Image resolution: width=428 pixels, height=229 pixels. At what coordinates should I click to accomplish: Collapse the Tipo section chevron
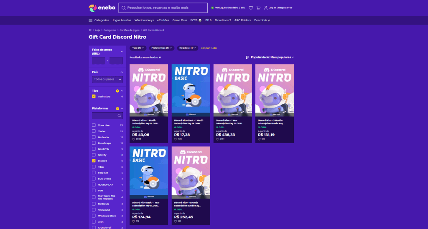click(x=122, y=91)
